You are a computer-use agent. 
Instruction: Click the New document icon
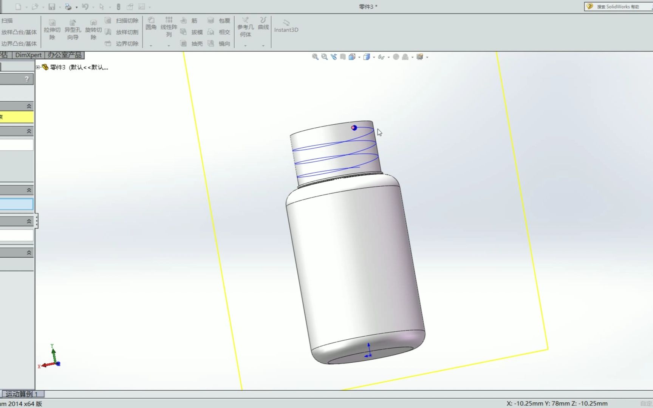tap(18, 7)
